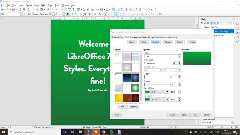Open the To Color Dark Teal 2 dropdown
Image resolution: width=240 pixels, height=135 pixels.
[157, 99]
